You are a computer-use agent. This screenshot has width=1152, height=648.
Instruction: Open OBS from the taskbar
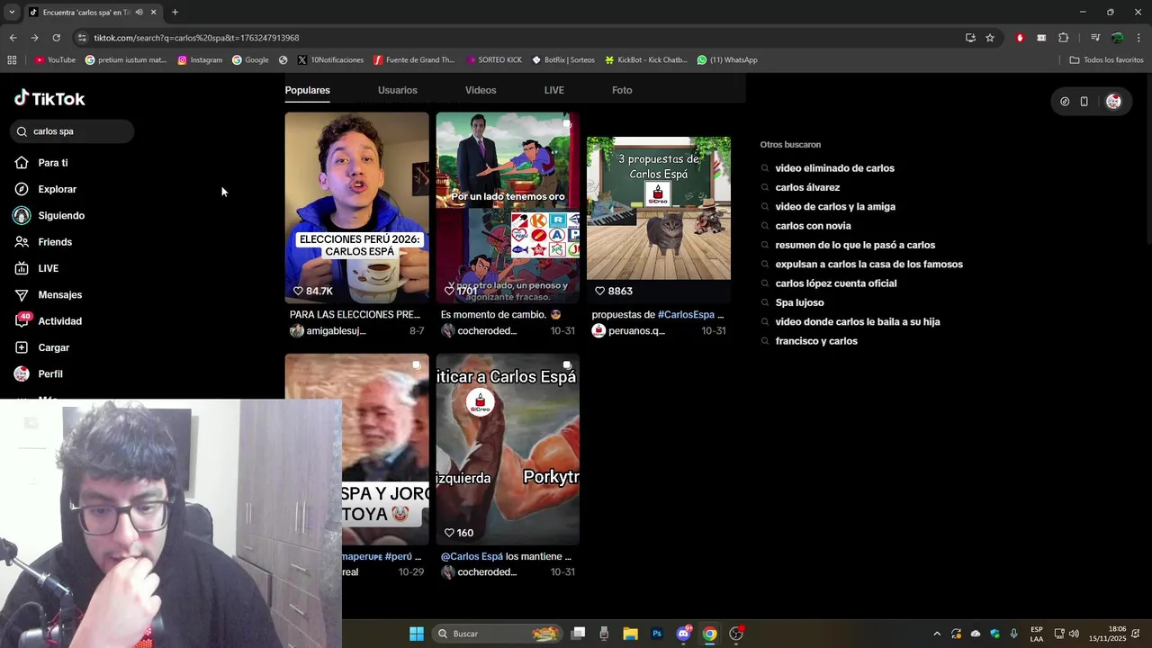coord(736,634)
